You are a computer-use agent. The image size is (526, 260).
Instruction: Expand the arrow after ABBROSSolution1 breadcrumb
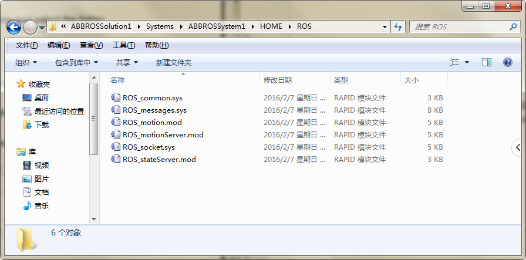[x=139, y=27]
